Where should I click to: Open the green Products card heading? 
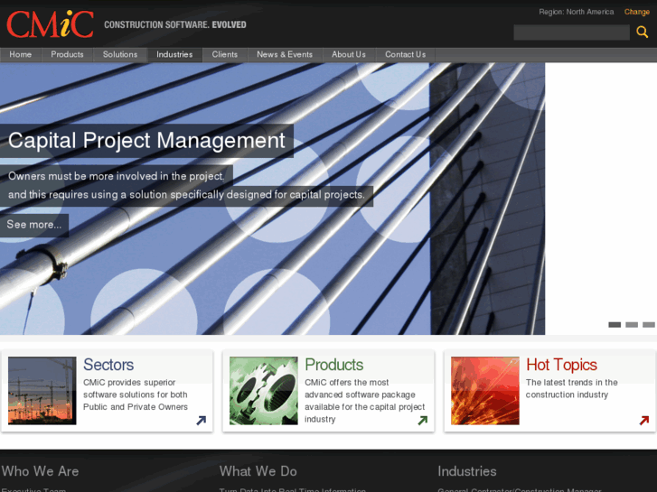(334, 365)
